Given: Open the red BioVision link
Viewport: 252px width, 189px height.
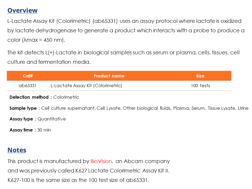Looking at the screenshot, I should (x=101, y=161).
